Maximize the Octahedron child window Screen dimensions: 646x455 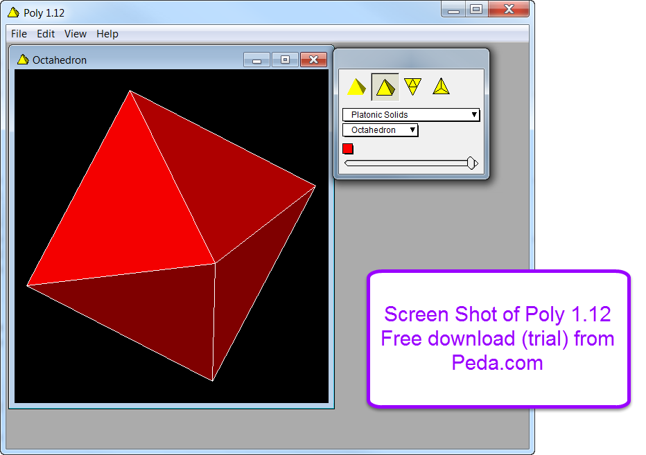coord(285,60)
